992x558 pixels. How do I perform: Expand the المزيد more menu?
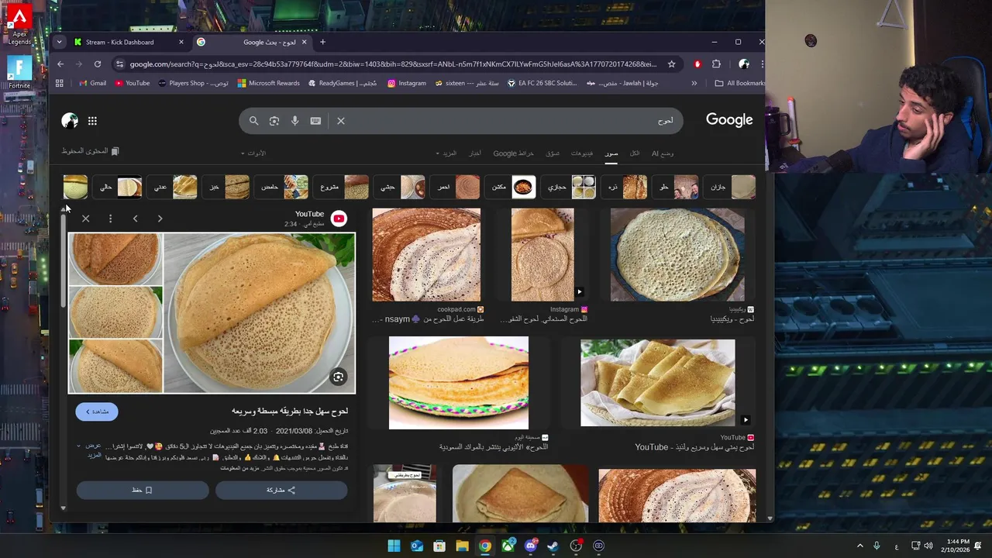pyautogui.click(x=446, y=153)
